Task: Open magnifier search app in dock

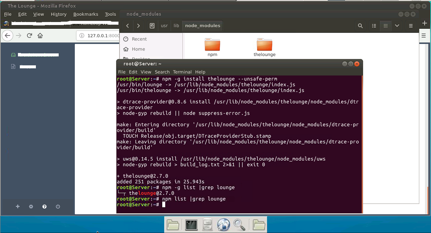Action: 239,225
